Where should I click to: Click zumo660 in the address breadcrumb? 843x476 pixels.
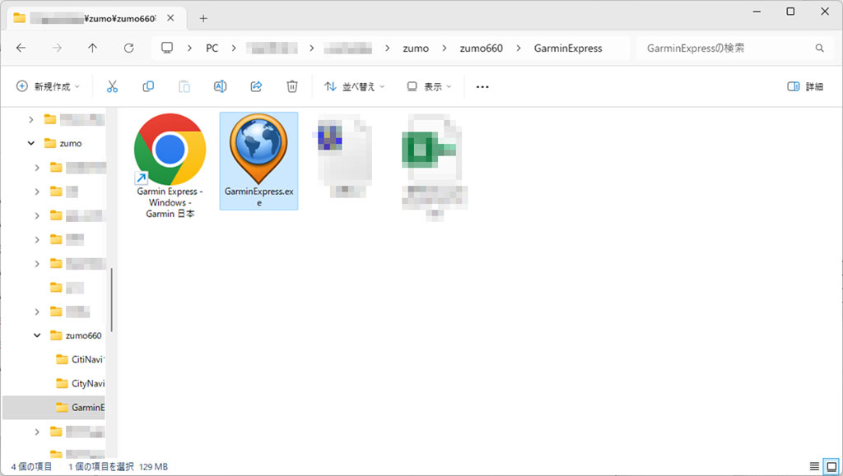click(x=481, y=49)
